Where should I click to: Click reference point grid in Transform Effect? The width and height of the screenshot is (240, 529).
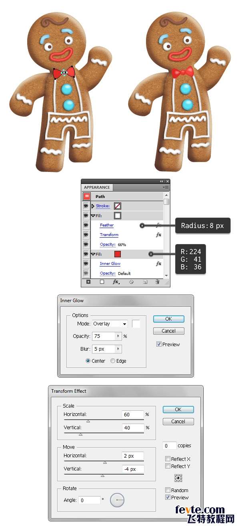(x=178, y=478)
